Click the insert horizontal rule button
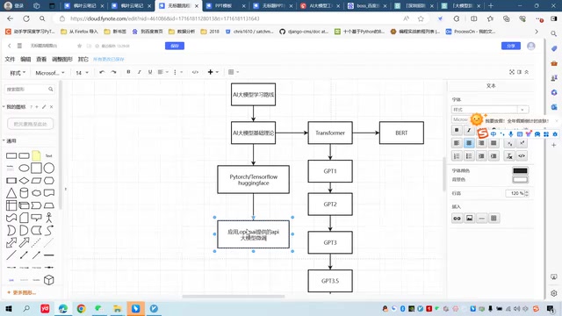562x316 pixels. pyautogui.click(x=481, y=219)
